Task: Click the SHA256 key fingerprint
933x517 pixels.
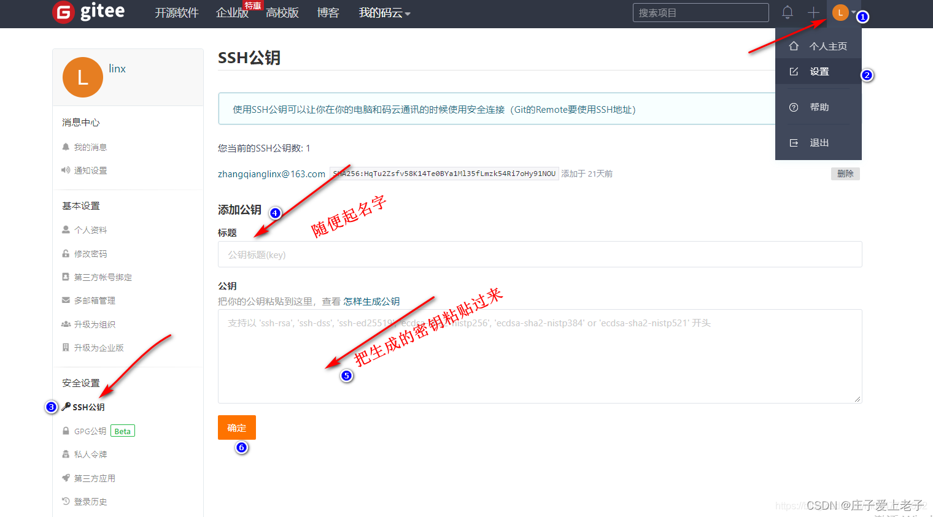Action: (x=444, y=174)
